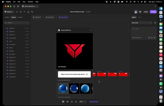The image size is (164, 106).
Task: Type in the Ask Framer field
Action: tap(144, 31)
